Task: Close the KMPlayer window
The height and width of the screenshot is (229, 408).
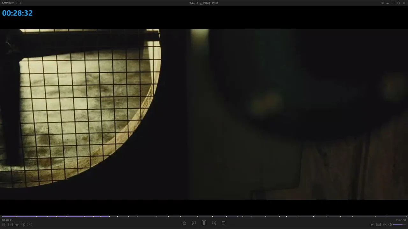Action: click(404, 3)
